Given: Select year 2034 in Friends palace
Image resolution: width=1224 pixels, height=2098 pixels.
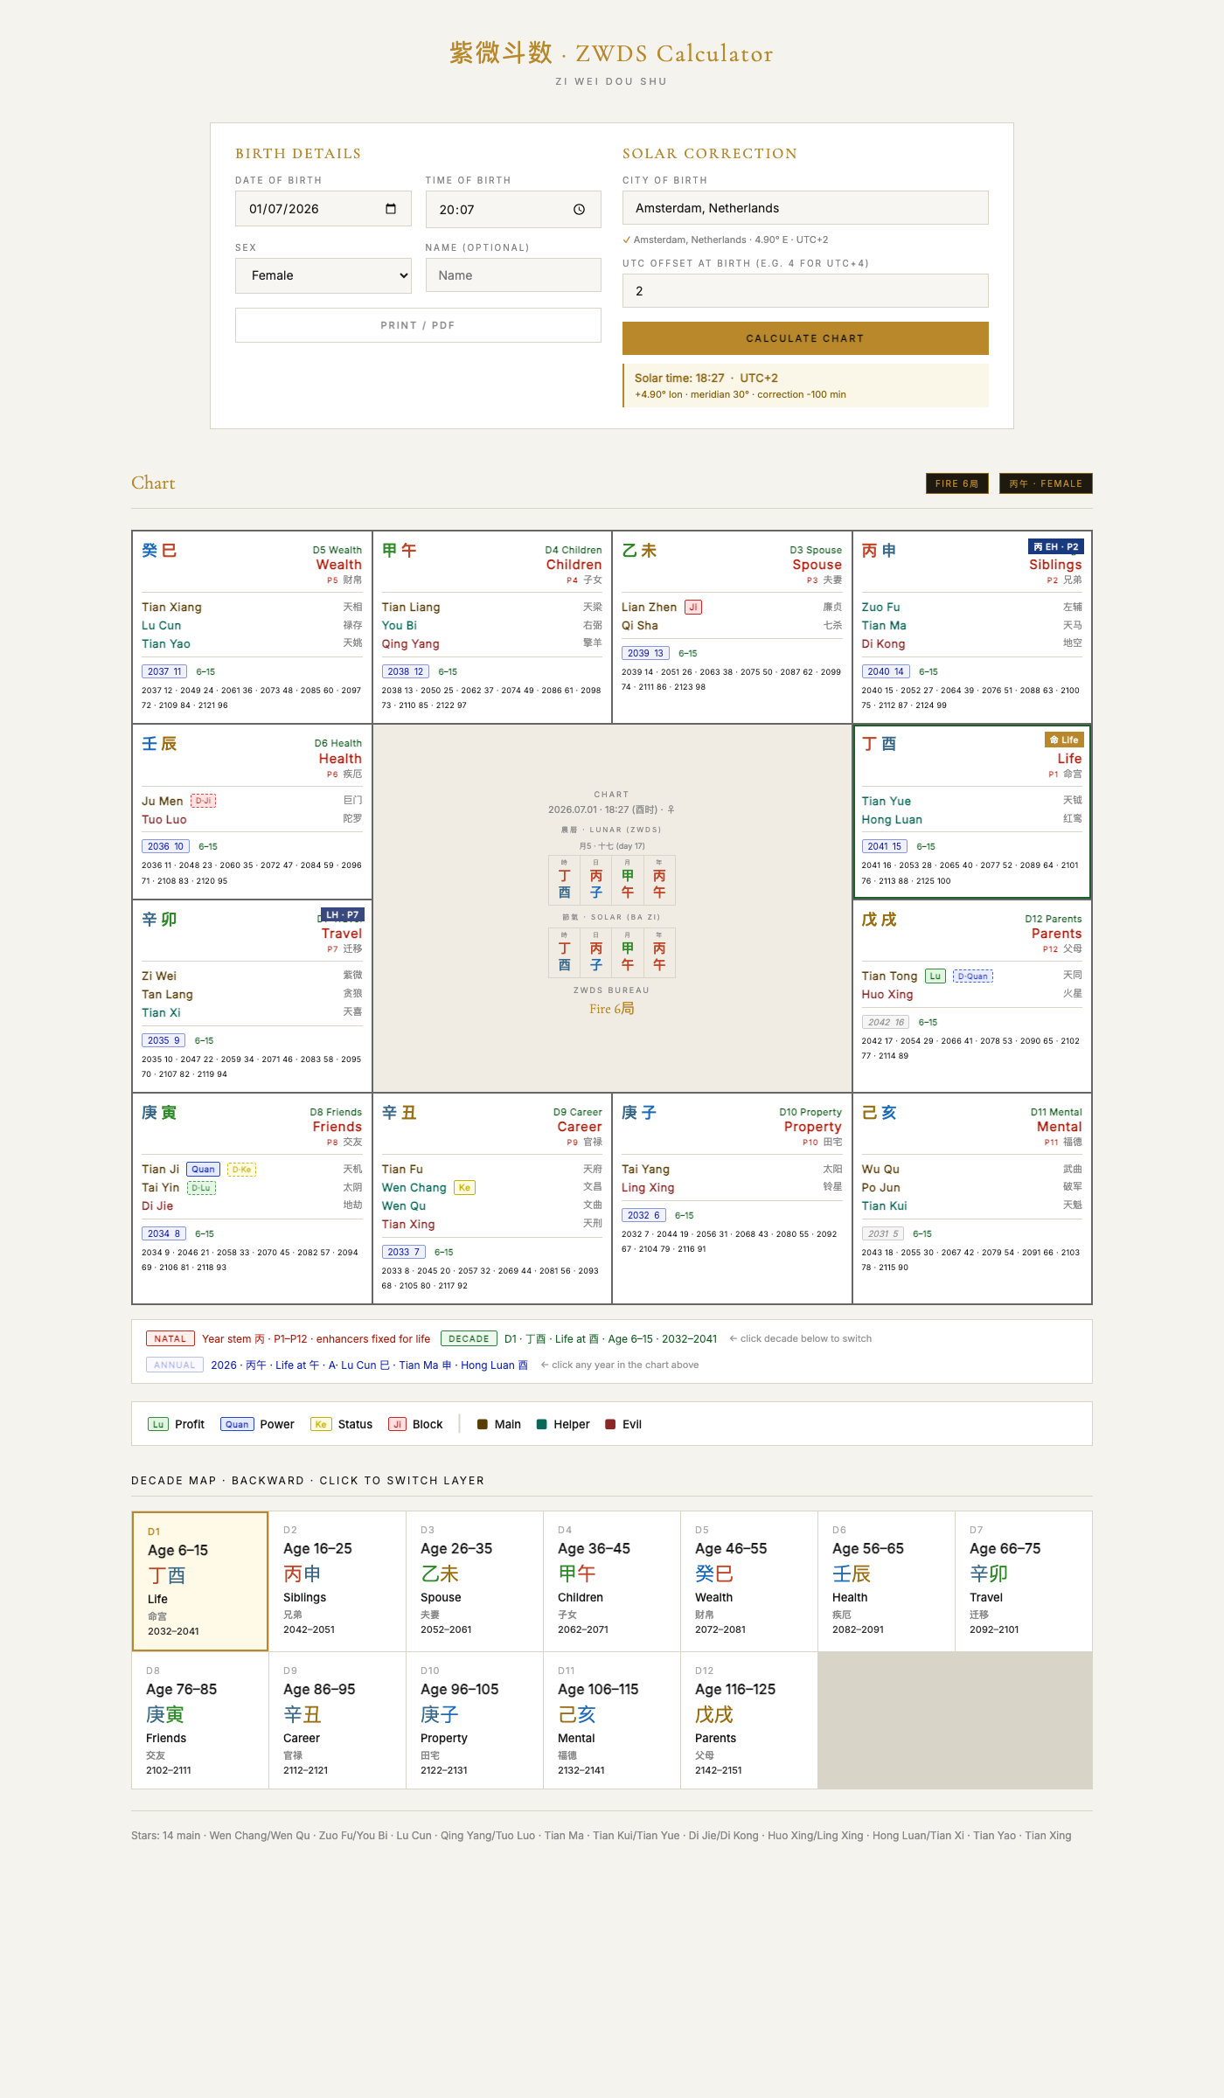Looking at the screenshot, I should [163, 1233].
